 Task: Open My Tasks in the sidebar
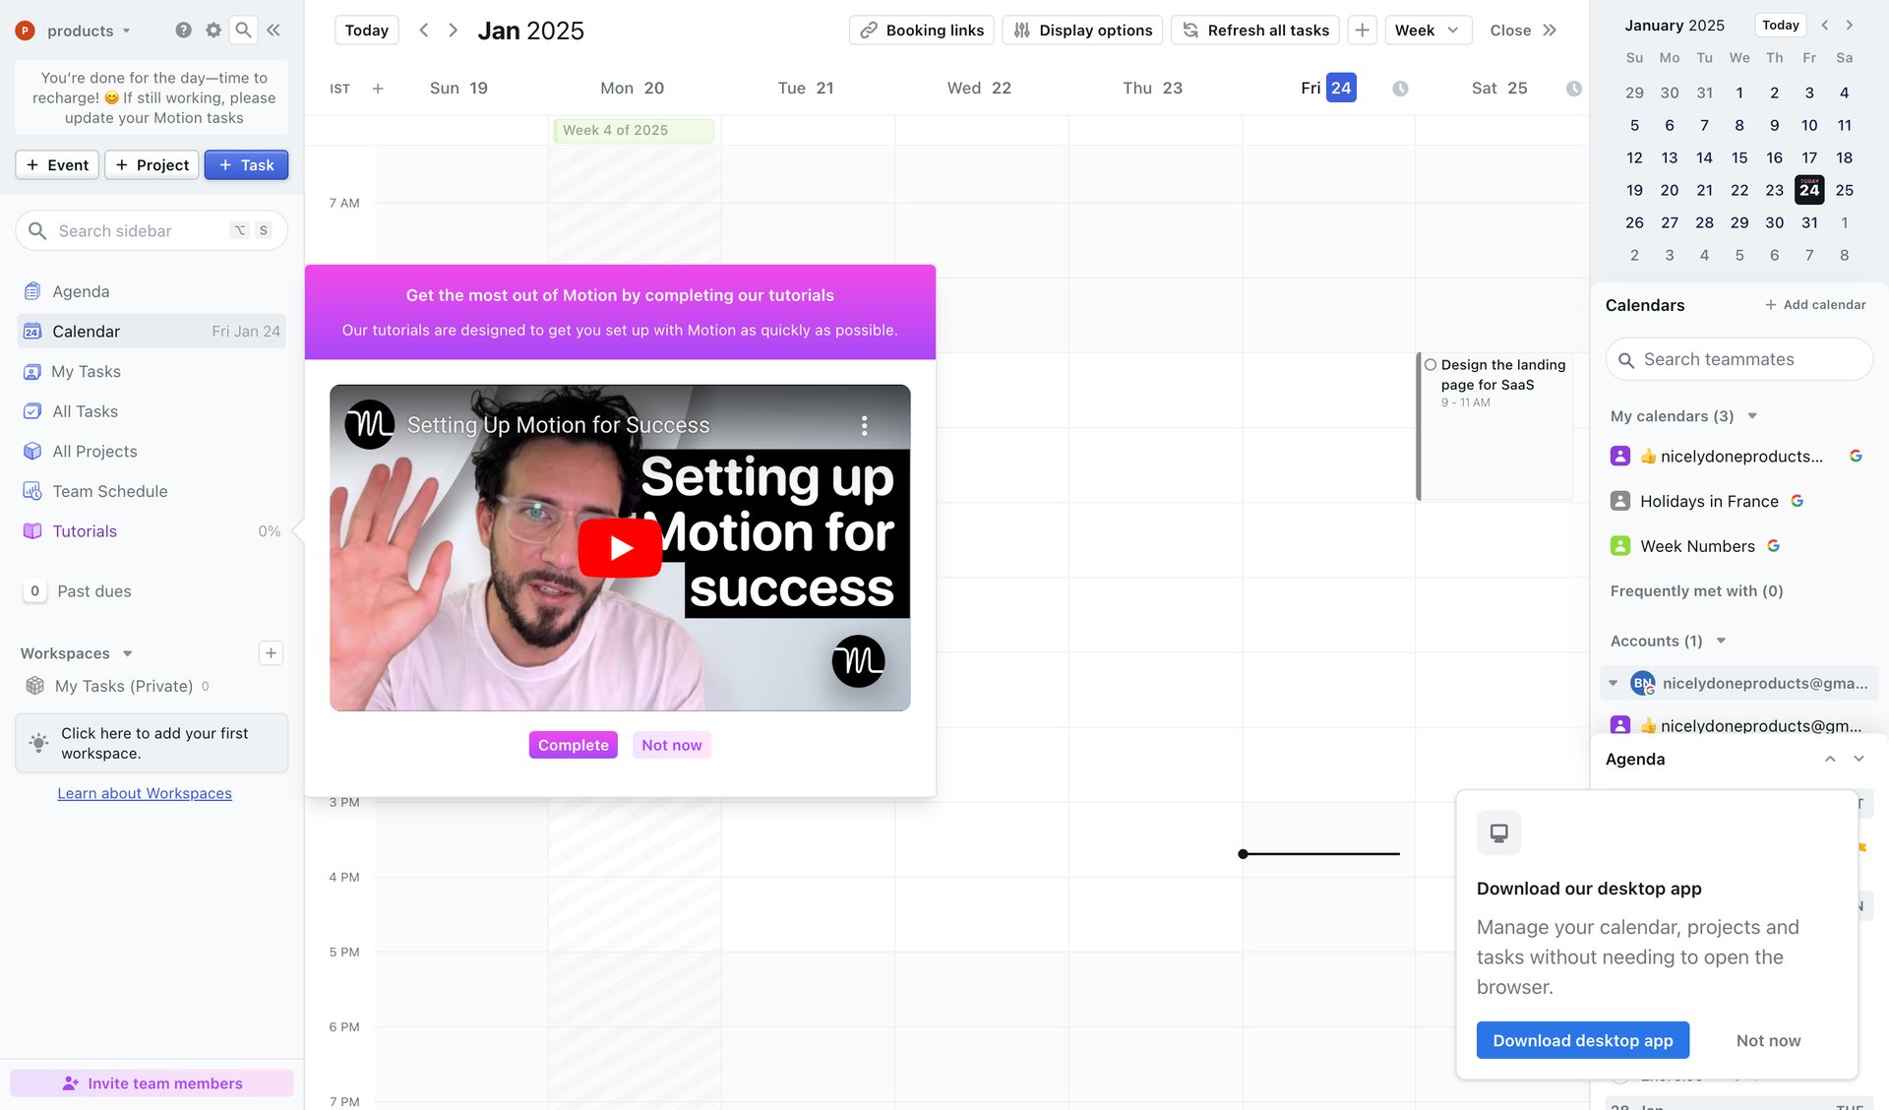[87, 371]
